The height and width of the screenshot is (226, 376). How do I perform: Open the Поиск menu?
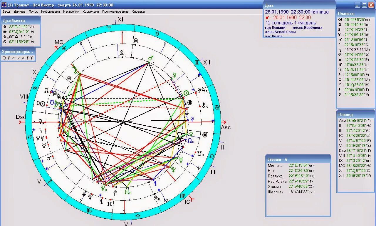coord(33,11)
